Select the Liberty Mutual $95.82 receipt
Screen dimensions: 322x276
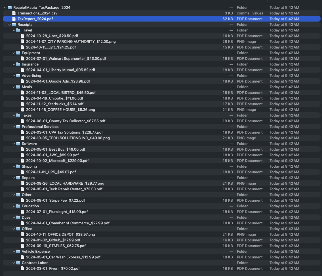click(x=60, y=70)
